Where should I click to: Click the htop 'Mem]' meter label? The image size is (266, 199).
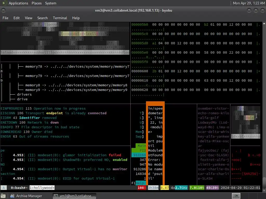coord(139,132)
